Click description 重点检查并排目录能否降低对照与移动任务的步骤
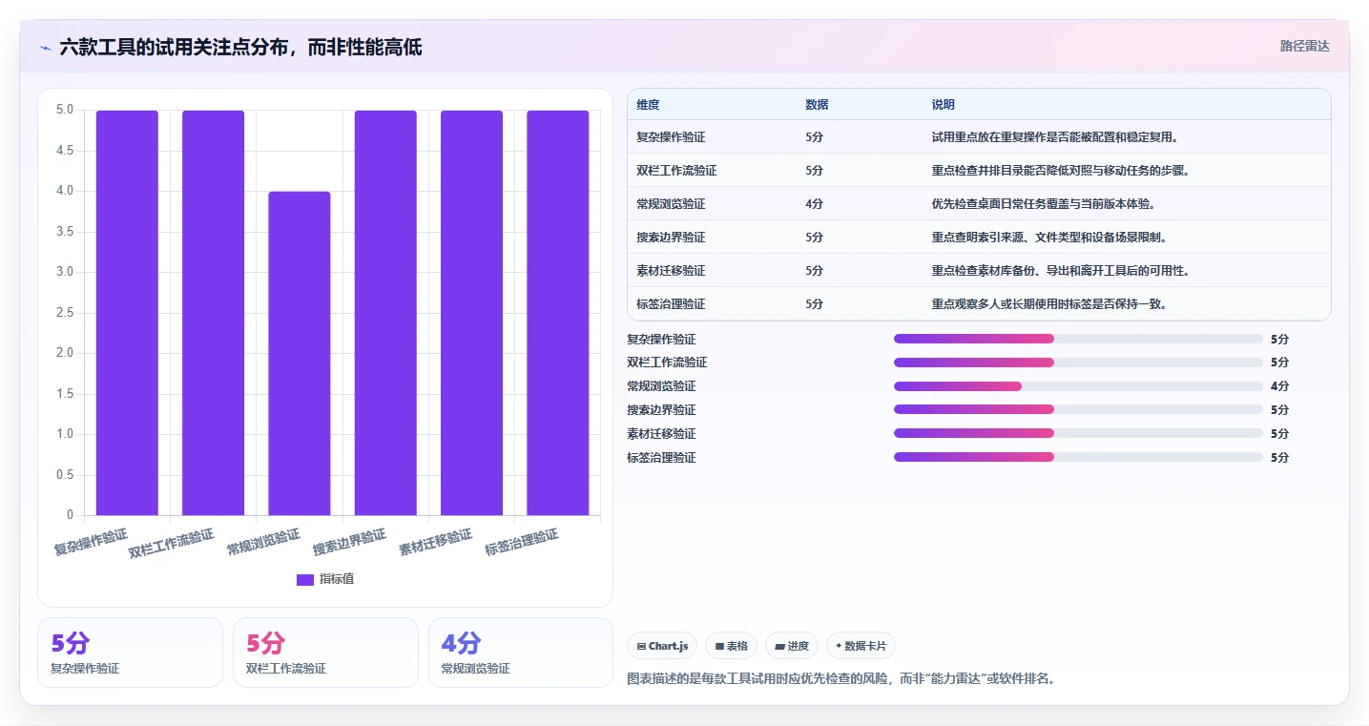 tap(1062, 171)
